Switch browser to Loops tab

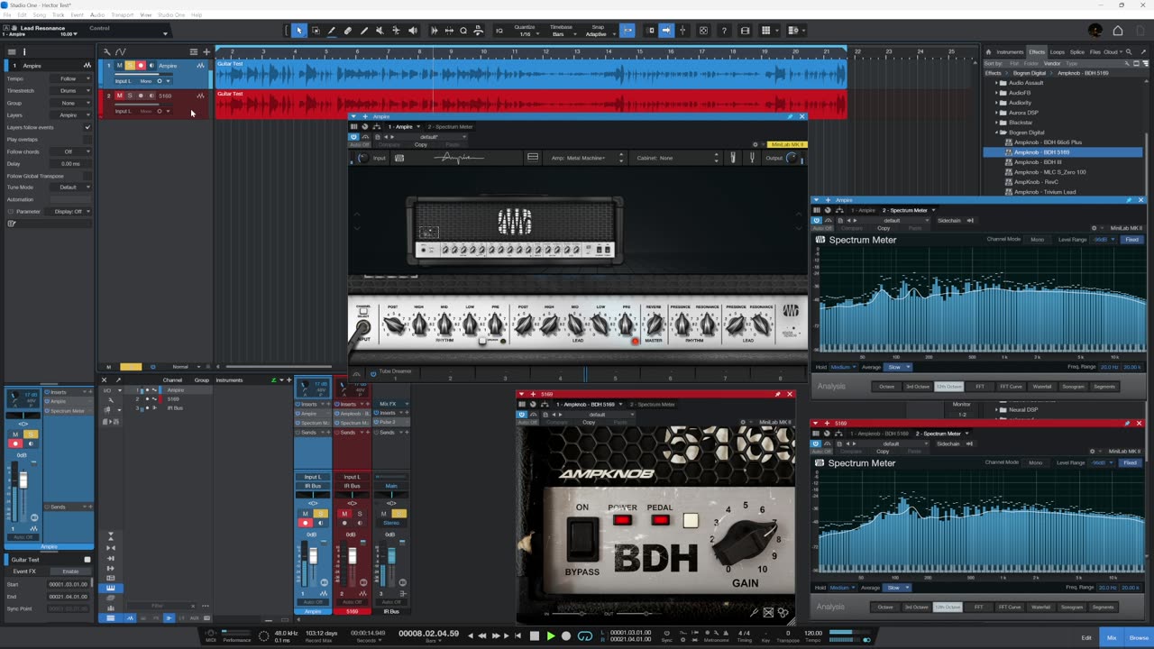[x=1058, y=52]
